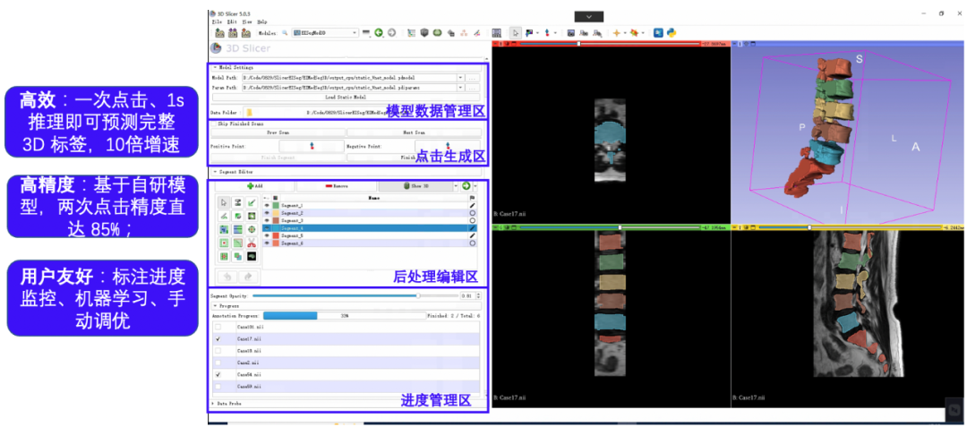Click the red slice view offset slider
967x427 pixels.
coord(611,44)
